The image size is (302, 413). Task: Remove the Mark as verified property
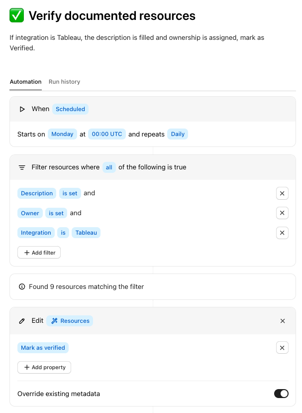click(x=282, y=348)
